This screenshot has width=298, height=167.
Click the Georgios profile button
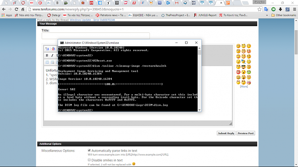[x=259, y=2]
